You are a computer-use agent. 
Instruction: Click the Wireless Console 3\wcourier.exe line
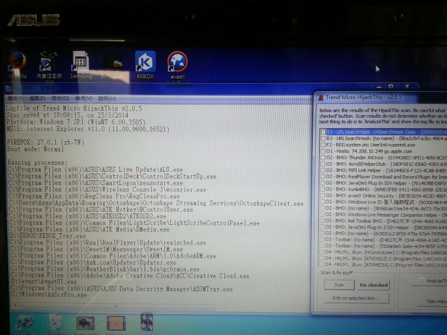tap(107, 190)
